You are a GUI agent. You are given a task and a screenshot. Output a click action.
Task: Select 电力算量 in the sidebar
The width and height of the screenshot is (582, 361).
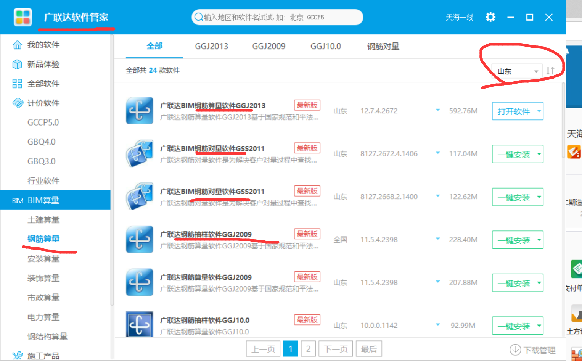[x=43, y=317]
